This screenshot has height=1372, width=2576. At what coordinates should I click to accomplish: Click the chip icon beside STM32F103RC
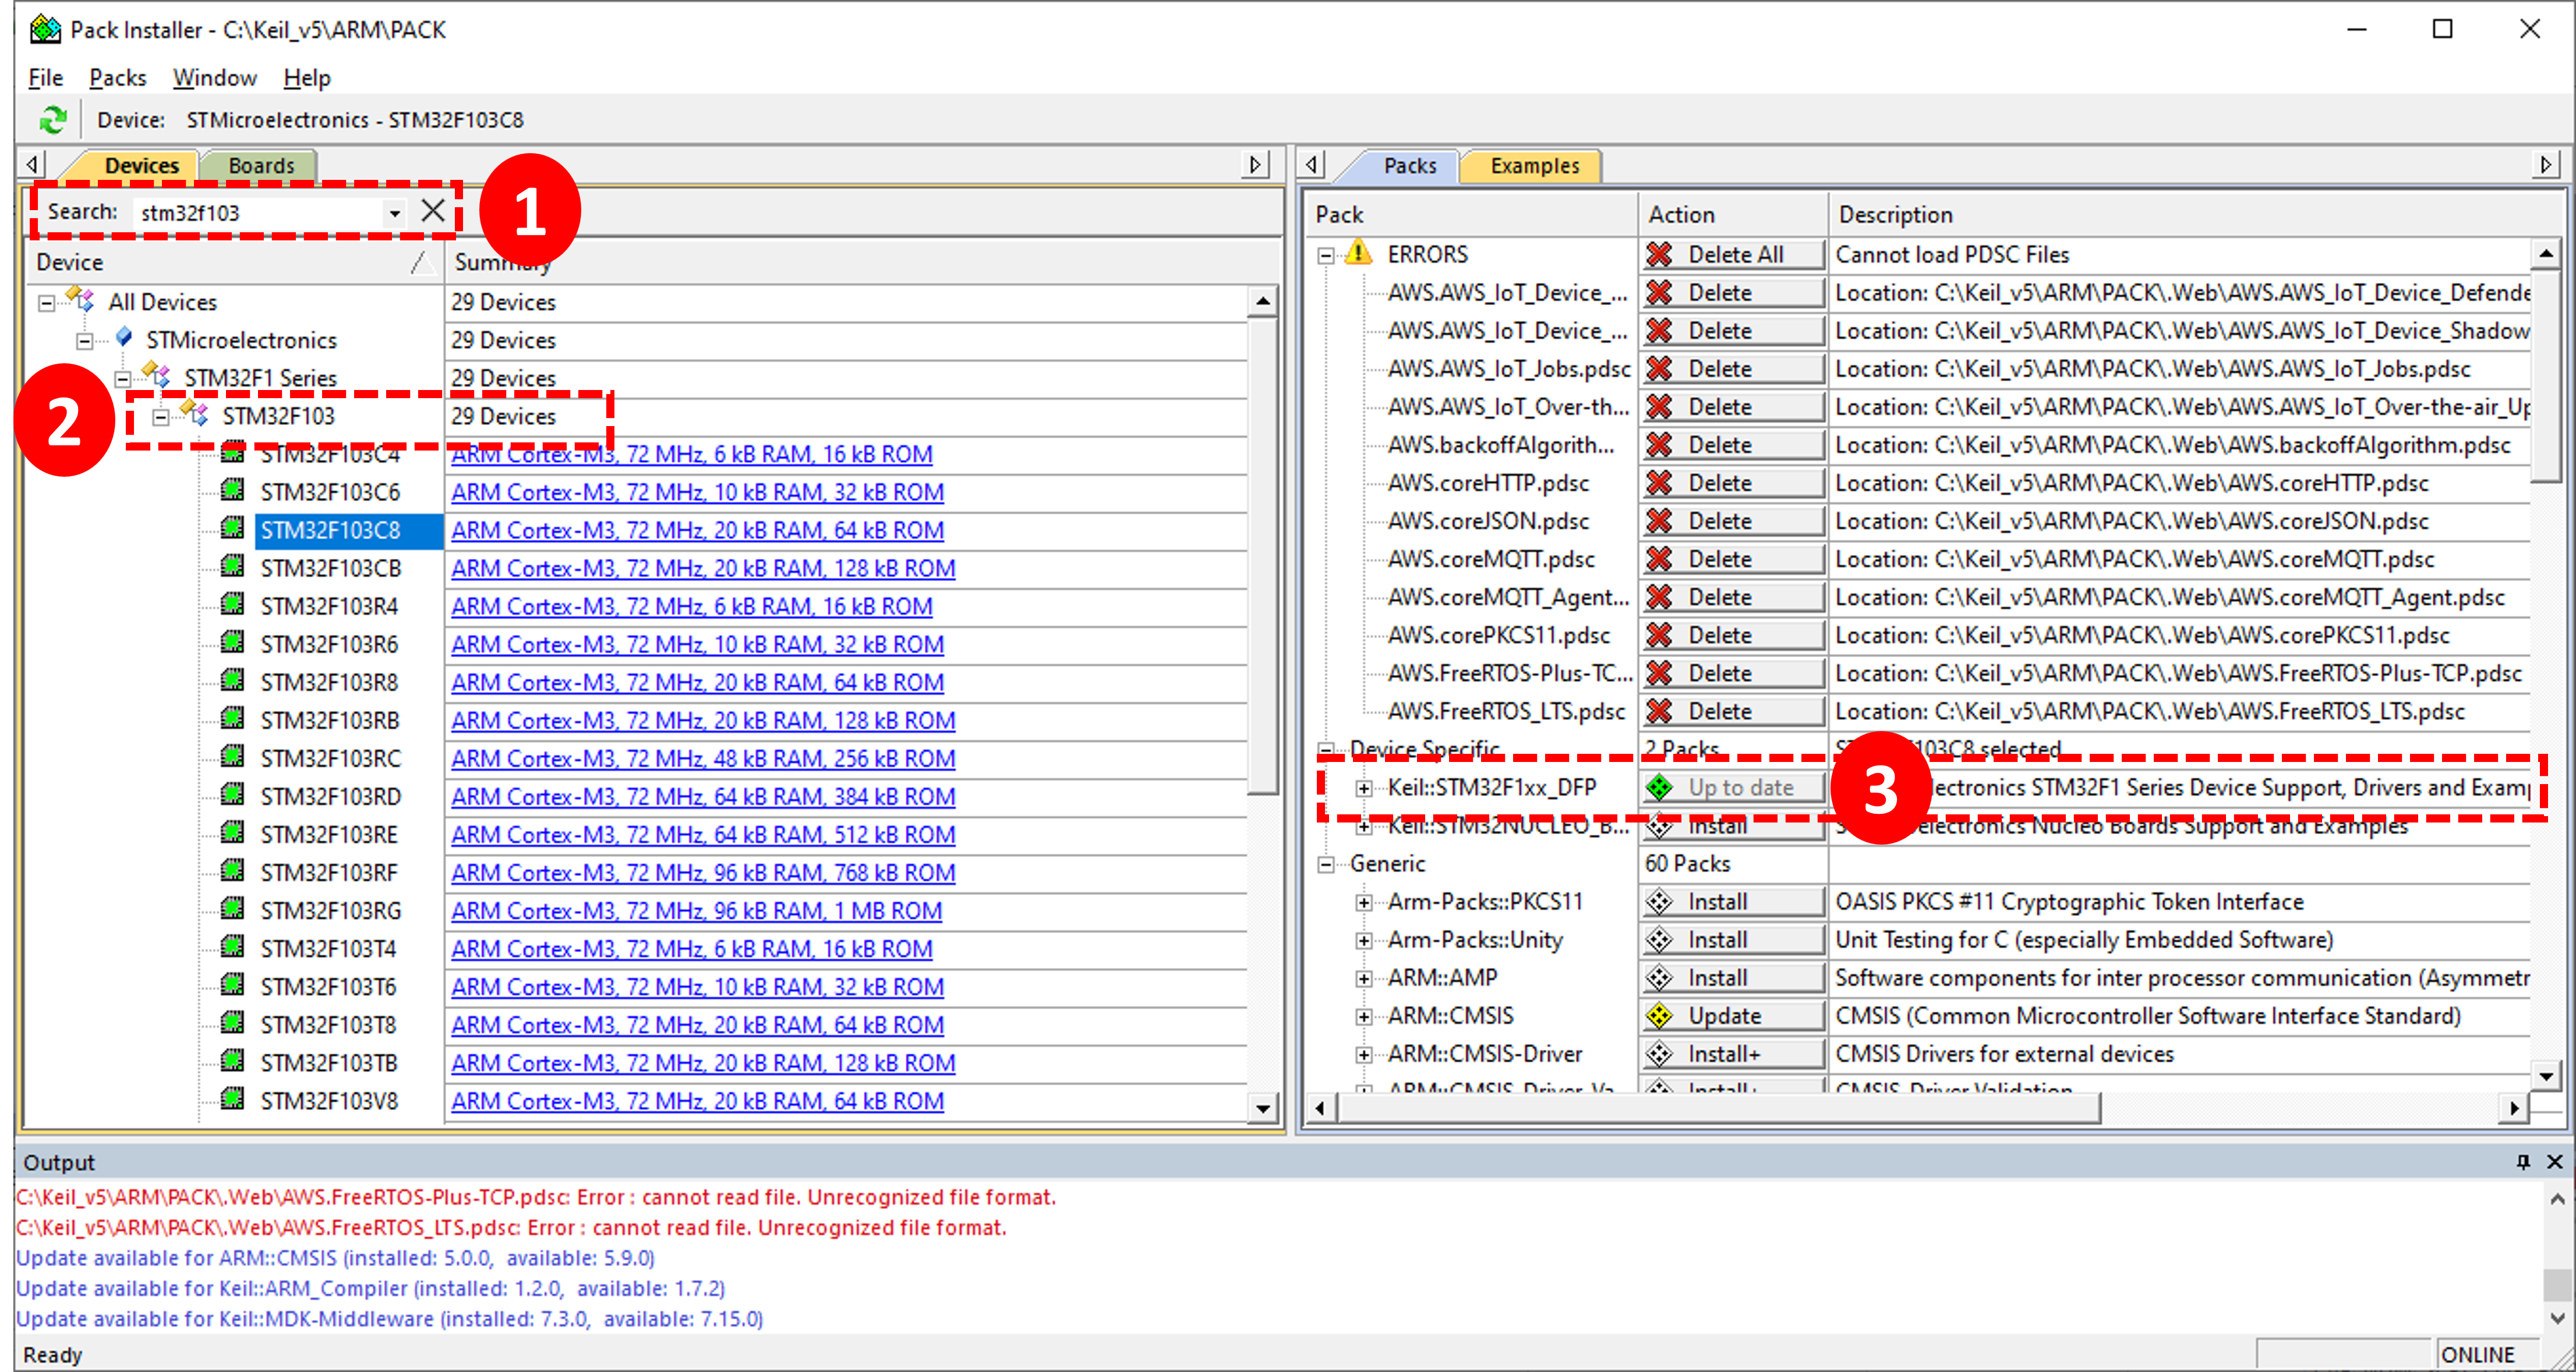(x=232, y=757)
